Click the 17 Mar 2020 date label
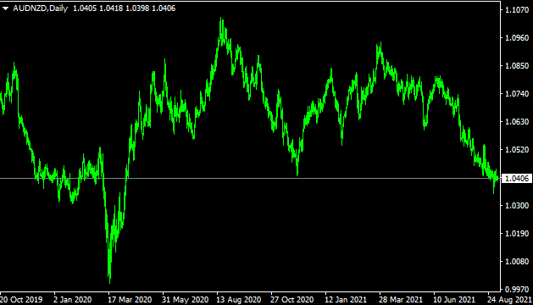The image size is (533, 305). click(x=130, y=300)
